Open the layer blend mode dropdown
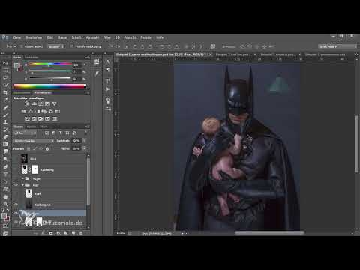 point(34,141)
